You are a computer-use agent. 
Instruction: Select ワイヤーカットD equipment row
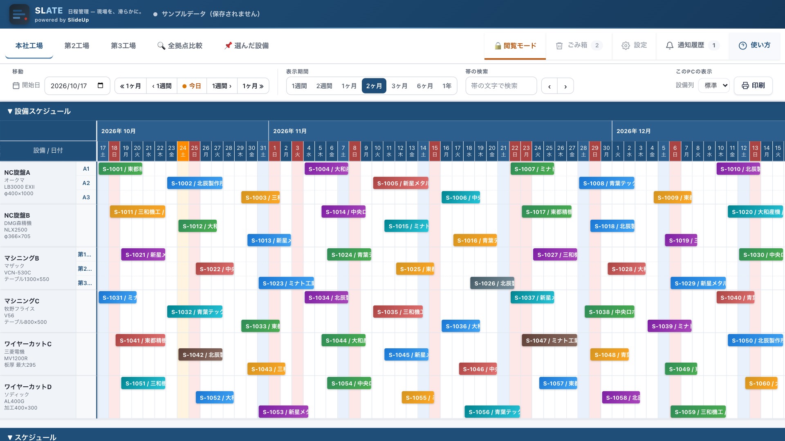pyautogui.click(x=38, y=397)
